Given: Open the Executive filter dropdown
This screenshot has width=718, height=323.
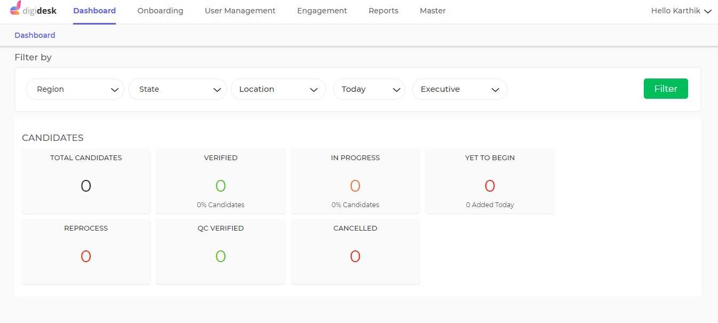Looking at the screenshot, I should click(x=459, y=89).
